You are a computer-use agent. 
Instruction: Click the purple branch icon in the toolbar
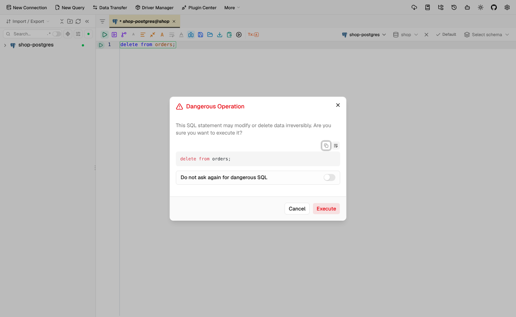124,35
